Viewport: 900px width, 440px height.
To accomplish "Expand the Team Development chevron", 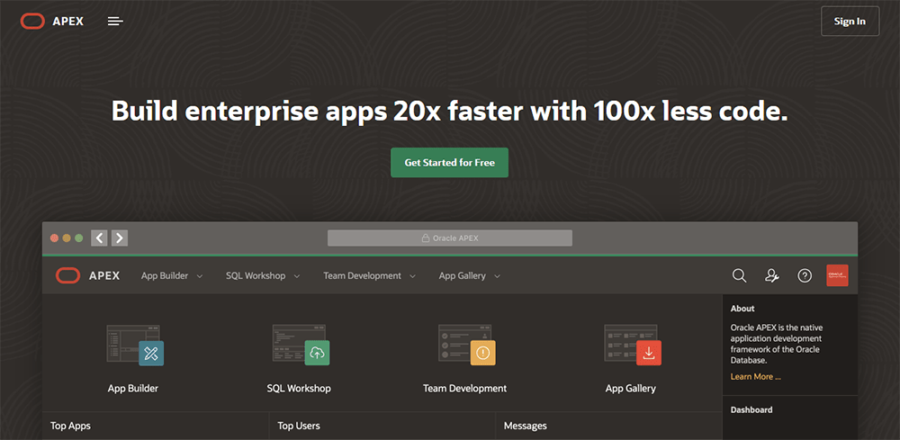I will tap(413, 276).
